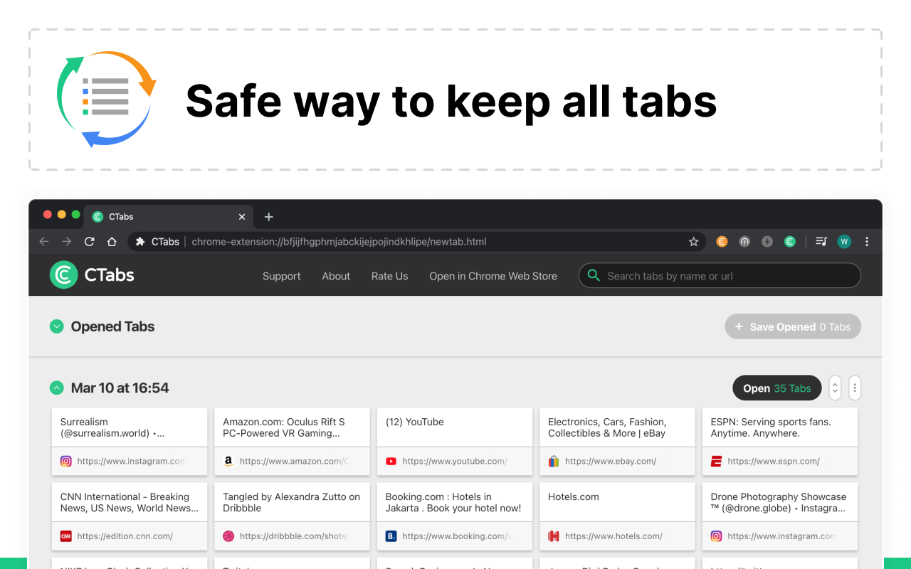Viewport: 911px width, 569px height.
Task: Click Rate Us in the header
Action: pyautogui.click(x=390, y=276)
